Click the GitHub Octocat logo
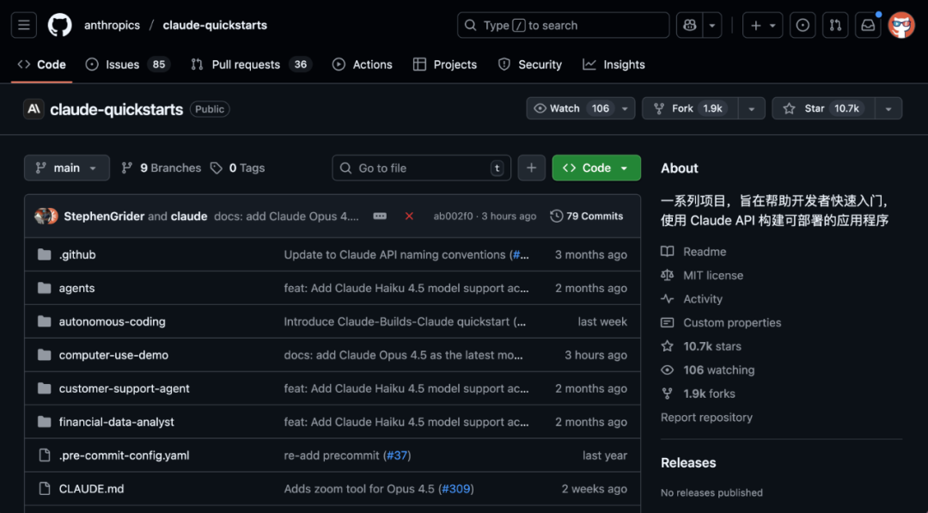Image resolution: width=928 pixels, height=513 pixels. pyautogui.click(x=60, y=25)
